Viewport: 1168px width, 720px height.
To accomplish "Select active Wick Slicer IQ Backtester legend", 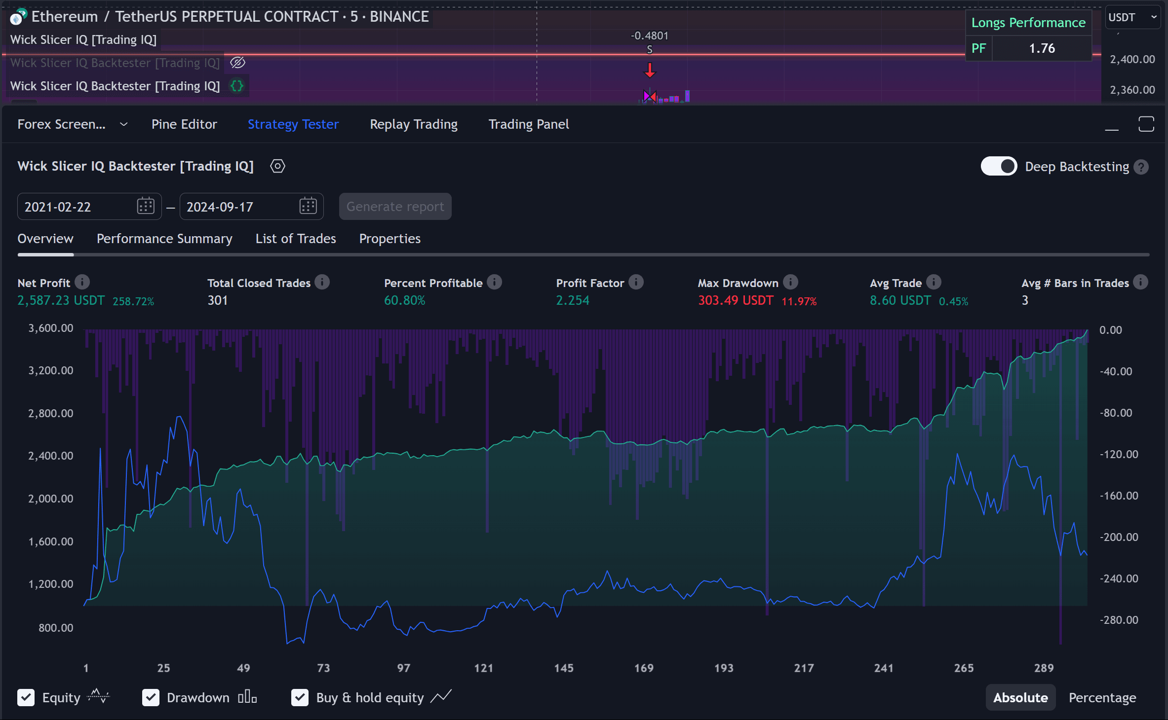I will click(x=115, y=86).
